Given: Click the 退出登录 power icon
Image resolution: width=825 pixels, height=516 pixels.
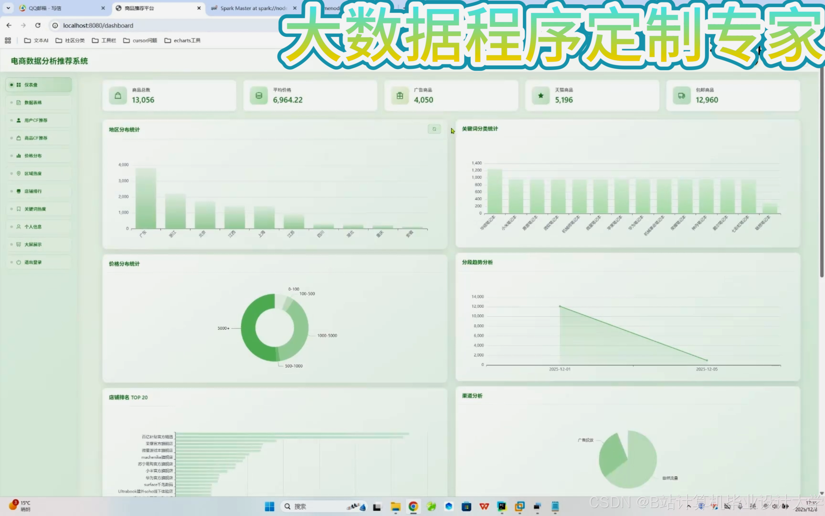Looking at the screenshot, I should [18, 262].
